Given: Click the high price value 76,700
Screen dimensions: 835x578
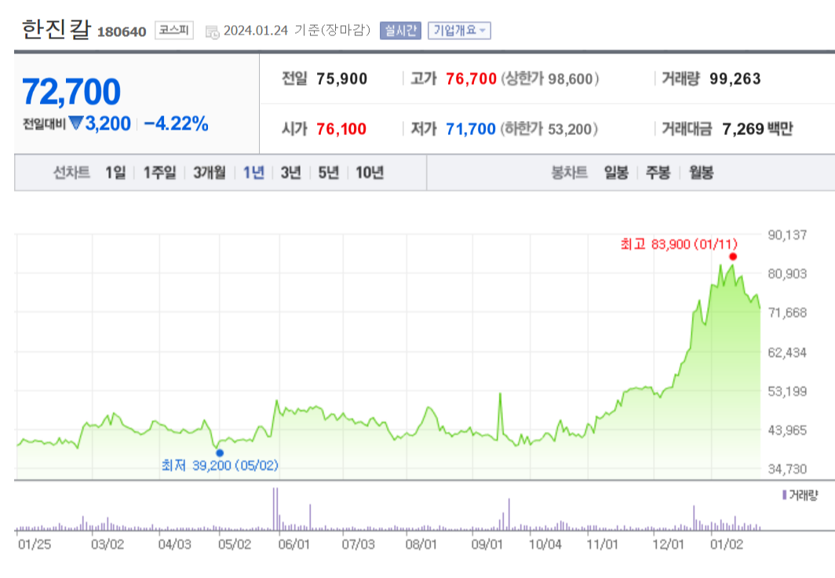Looking at the screenshot, I should (x=472, y=79).
